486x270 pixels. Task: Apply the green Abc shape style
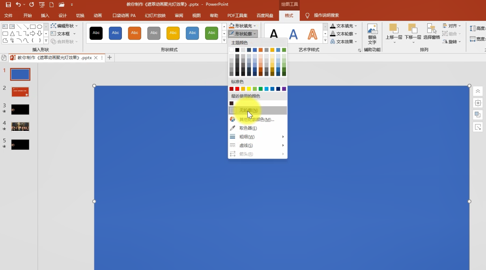point(212,33)
